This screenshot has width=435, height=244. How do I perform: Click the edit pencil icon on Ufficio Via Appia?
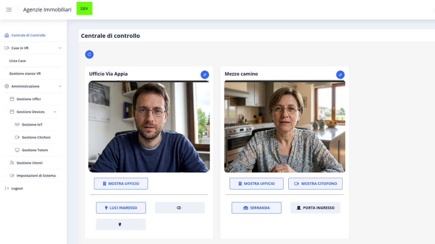(x=205, y=75)
